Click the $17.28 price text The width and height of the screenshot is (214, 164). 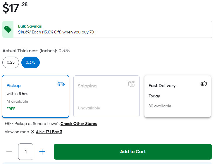[15, 8]
